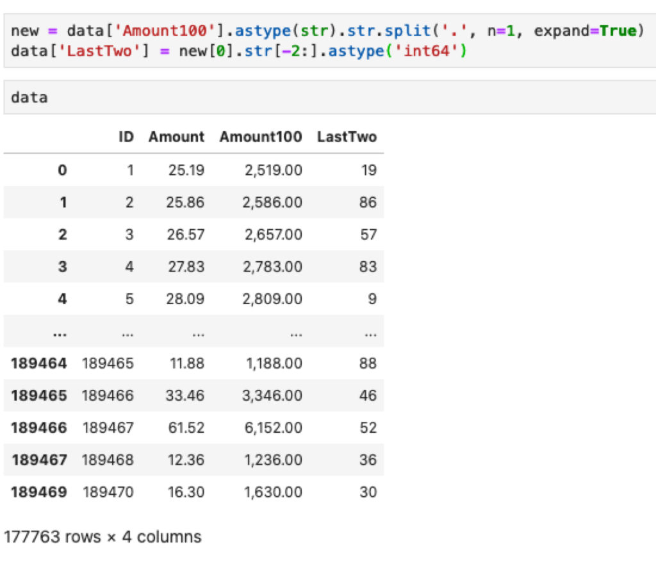The height and width of the screenshot is (564, 656).
Task: Click the row index label 189464
Action: click(39, 364)
